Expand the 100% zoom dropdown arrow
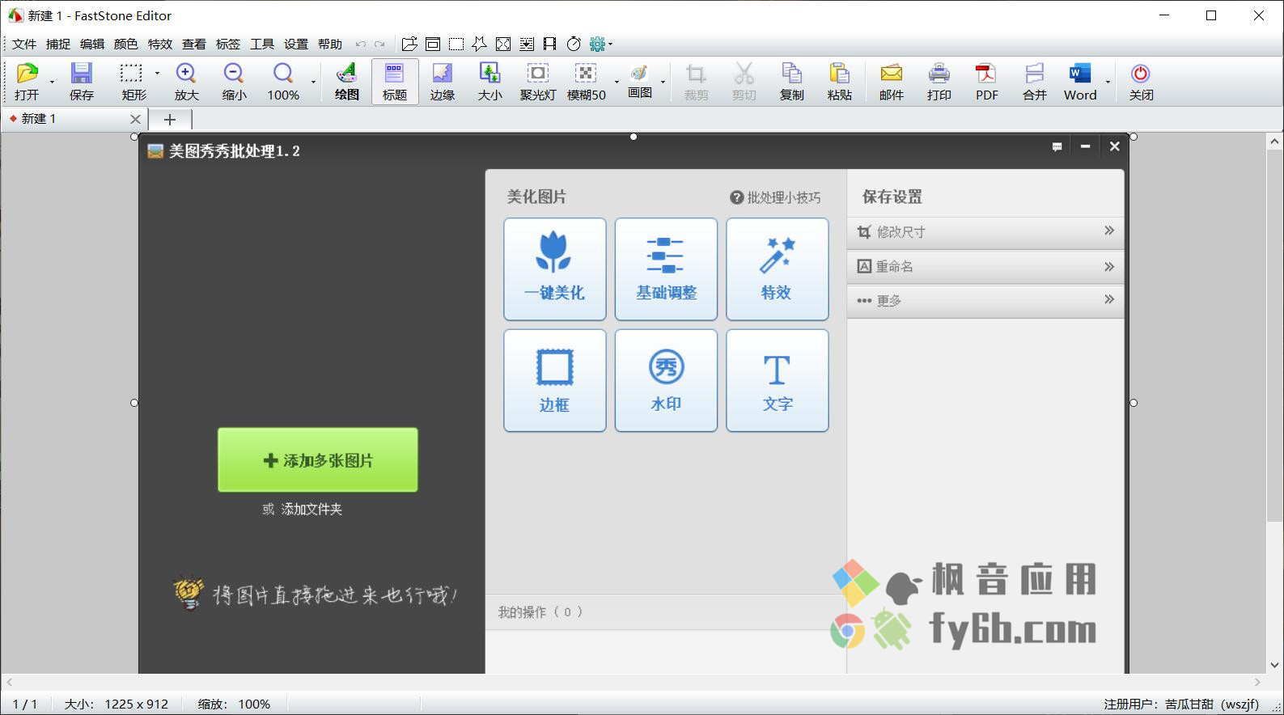The width and height of the screenshot is (1284, 715). coord(313,82)
